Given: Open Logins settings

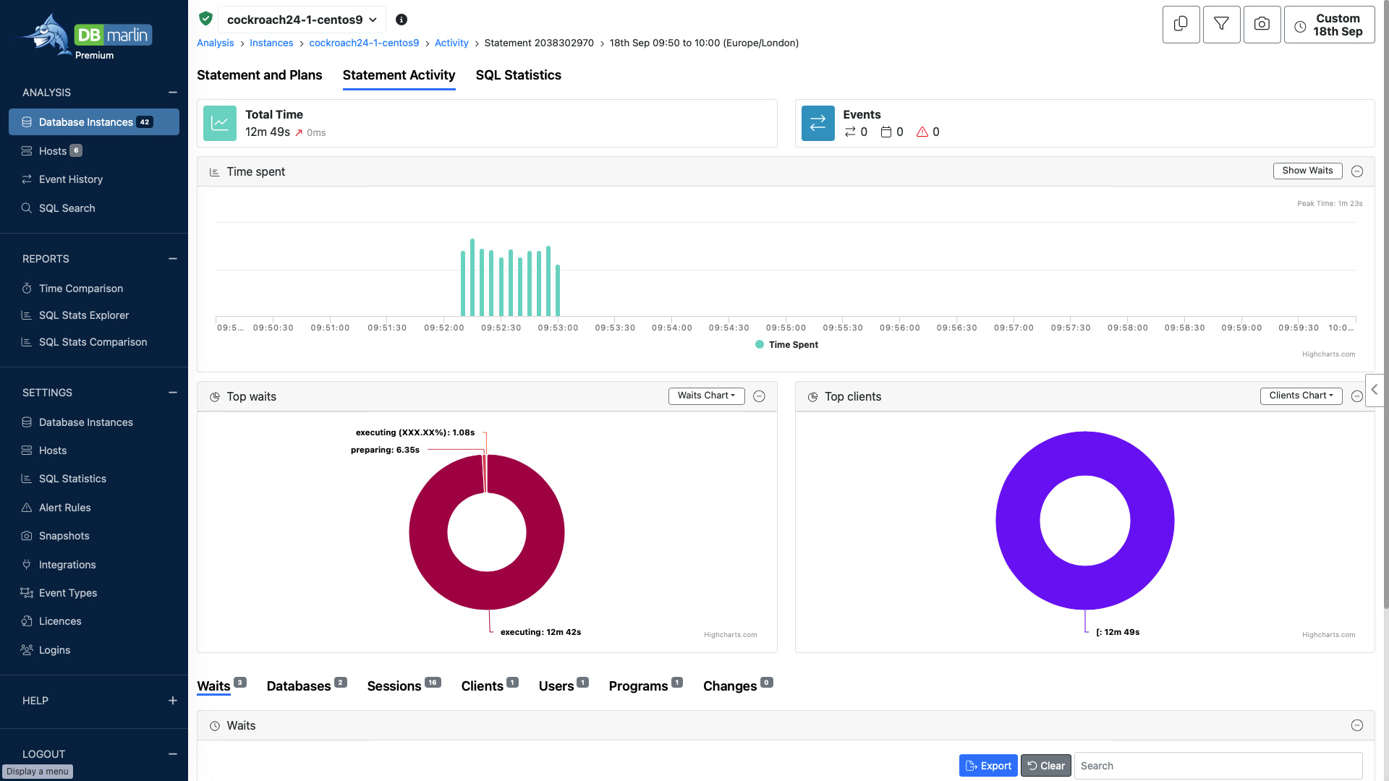Looking at the screenshot, I should point(54,650).
